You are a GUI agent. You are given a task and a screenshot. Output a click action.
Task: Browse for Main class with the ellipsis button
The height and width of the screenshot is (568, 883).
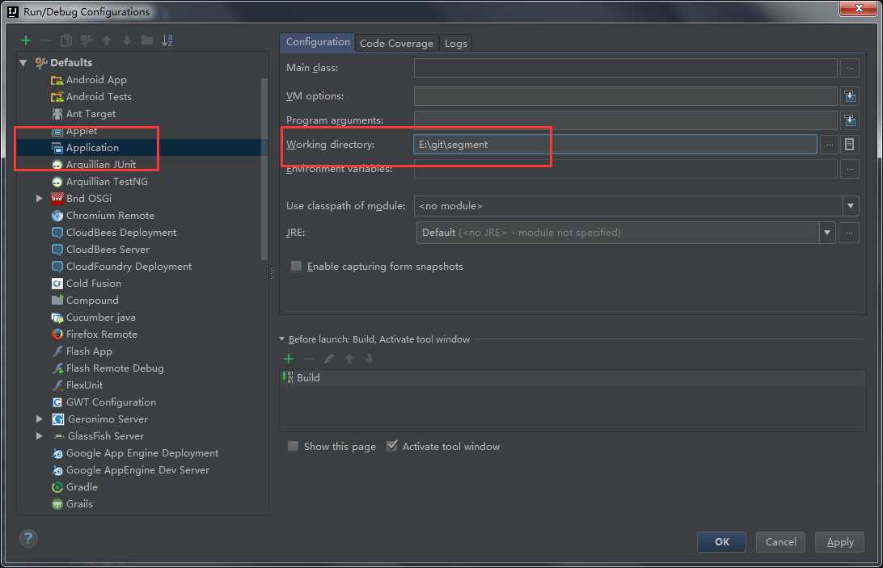(850, 68)
